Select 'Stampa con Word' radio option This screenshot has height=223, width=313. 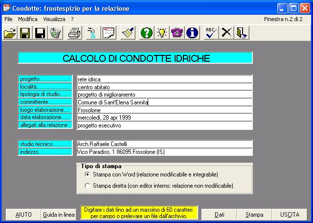pos(88,174)
